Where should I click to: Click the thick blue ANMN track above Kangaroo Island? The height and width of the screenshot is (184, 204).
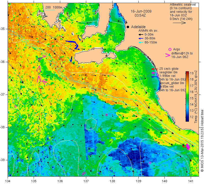(73, 45)
